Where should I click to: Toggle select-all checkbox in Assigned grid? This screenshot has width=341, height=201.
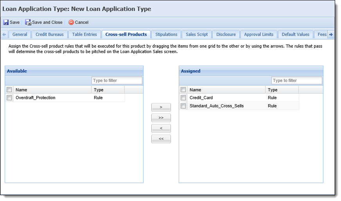(183, 90)
